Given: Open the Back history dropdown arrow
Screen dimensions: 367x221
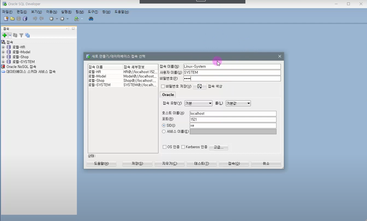Looking at the screenshot, I should click(x=57, y=19).
